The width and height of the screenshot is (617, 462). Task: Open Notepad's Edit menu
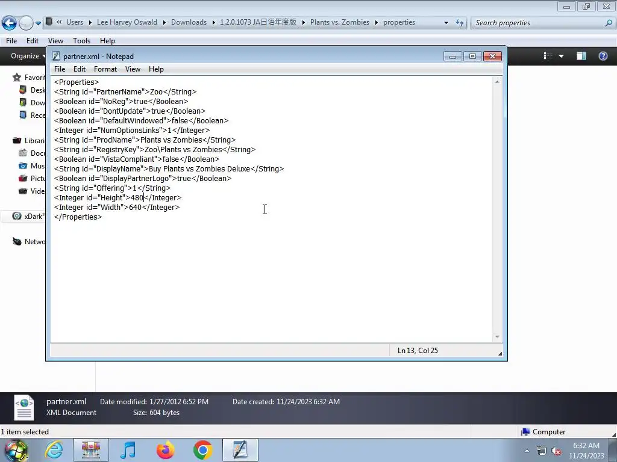[x=79, y=69]
